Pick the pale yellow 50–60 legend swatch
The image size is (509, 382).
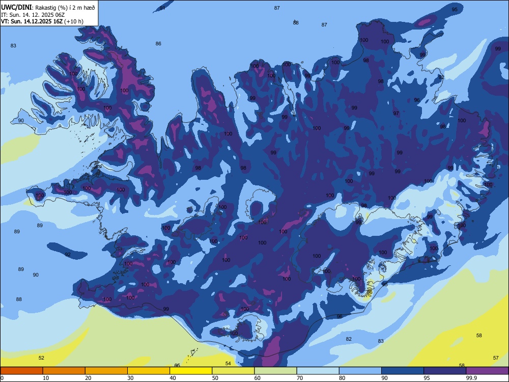tap(233, 371)
